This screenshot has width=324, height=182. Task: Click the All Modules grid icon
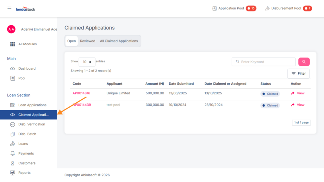(13, 44)
